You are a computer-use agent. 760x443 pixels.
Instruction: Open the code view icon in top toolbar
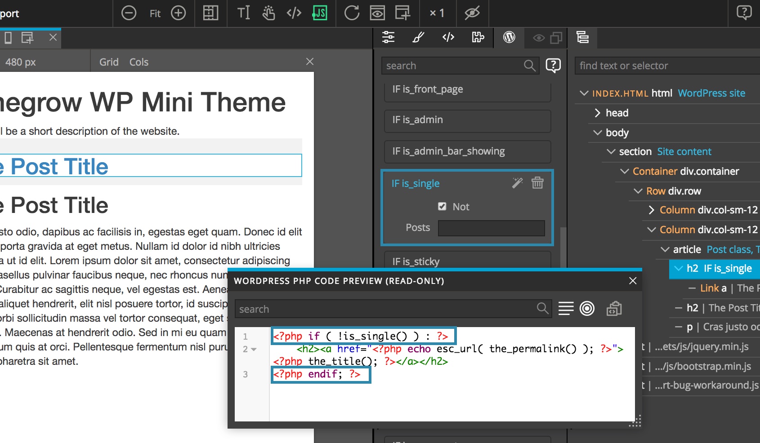[x=294, y=13]
